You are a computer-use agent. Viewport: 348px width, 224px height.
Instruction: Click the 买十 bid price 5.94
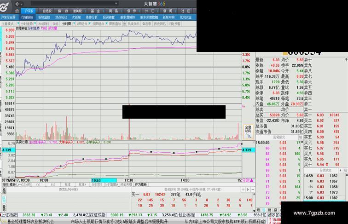[320, 165]
